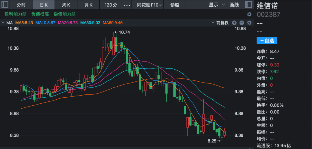The image size is (312, 149).
Task: Add the stock via +自选 button
Action: [267, 41]
